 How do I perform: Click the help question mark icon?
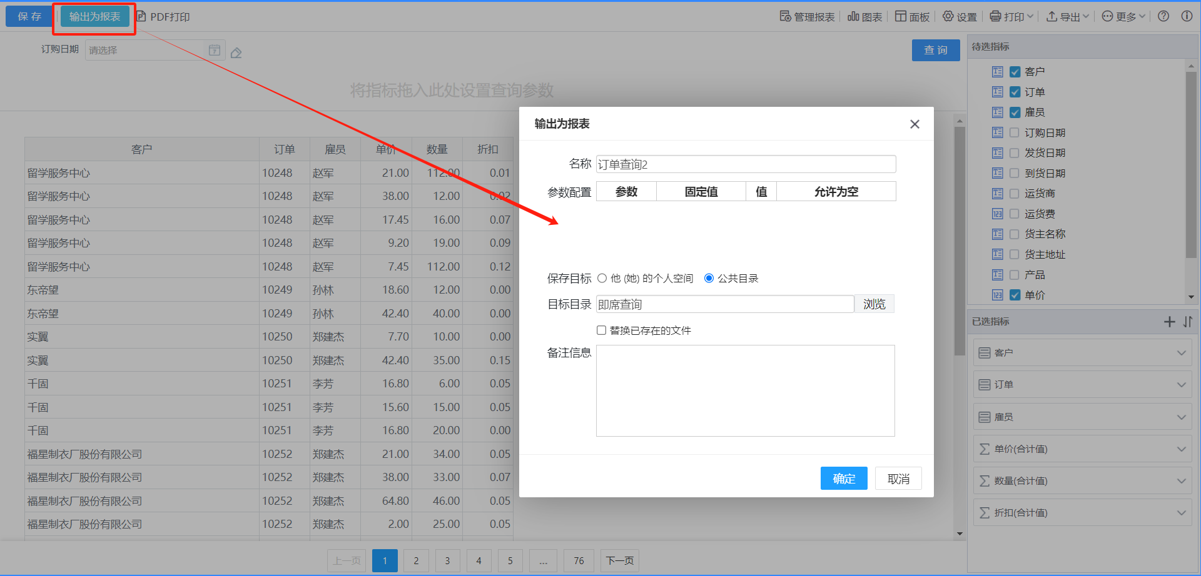click(x=1163, y=16)
